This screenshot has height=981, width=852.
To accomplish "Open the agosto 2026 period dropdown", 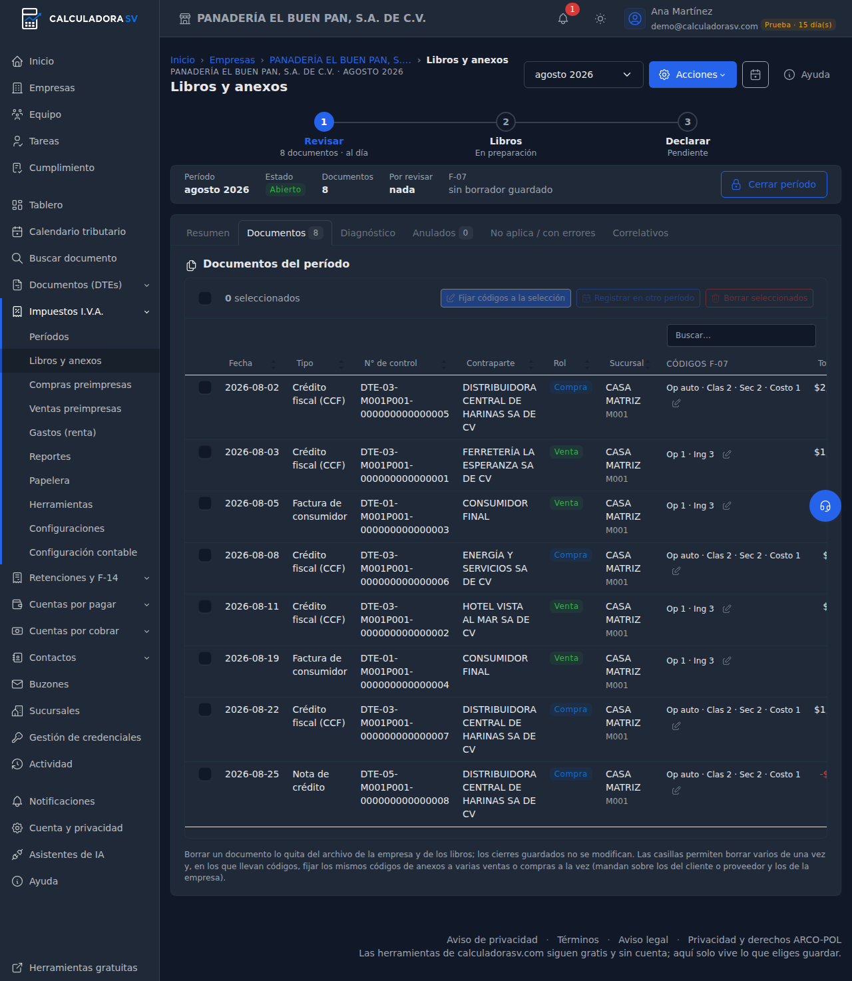I will click(x=583, y=75).
